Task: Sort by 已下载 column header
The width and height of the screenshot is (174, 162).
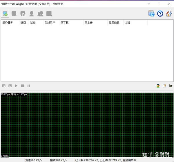Action: point(71,23)
